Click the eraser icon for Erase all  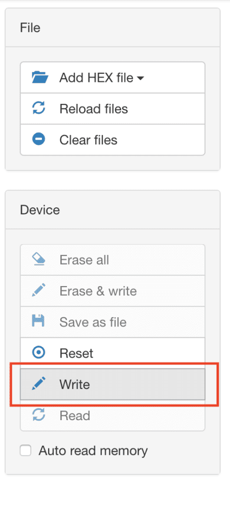pos(39,259)
